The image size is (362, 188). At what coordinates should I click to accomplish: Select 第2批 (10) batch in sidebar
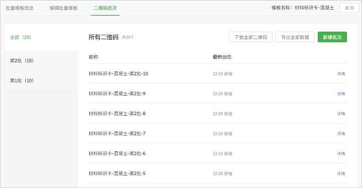coord(22,60)
